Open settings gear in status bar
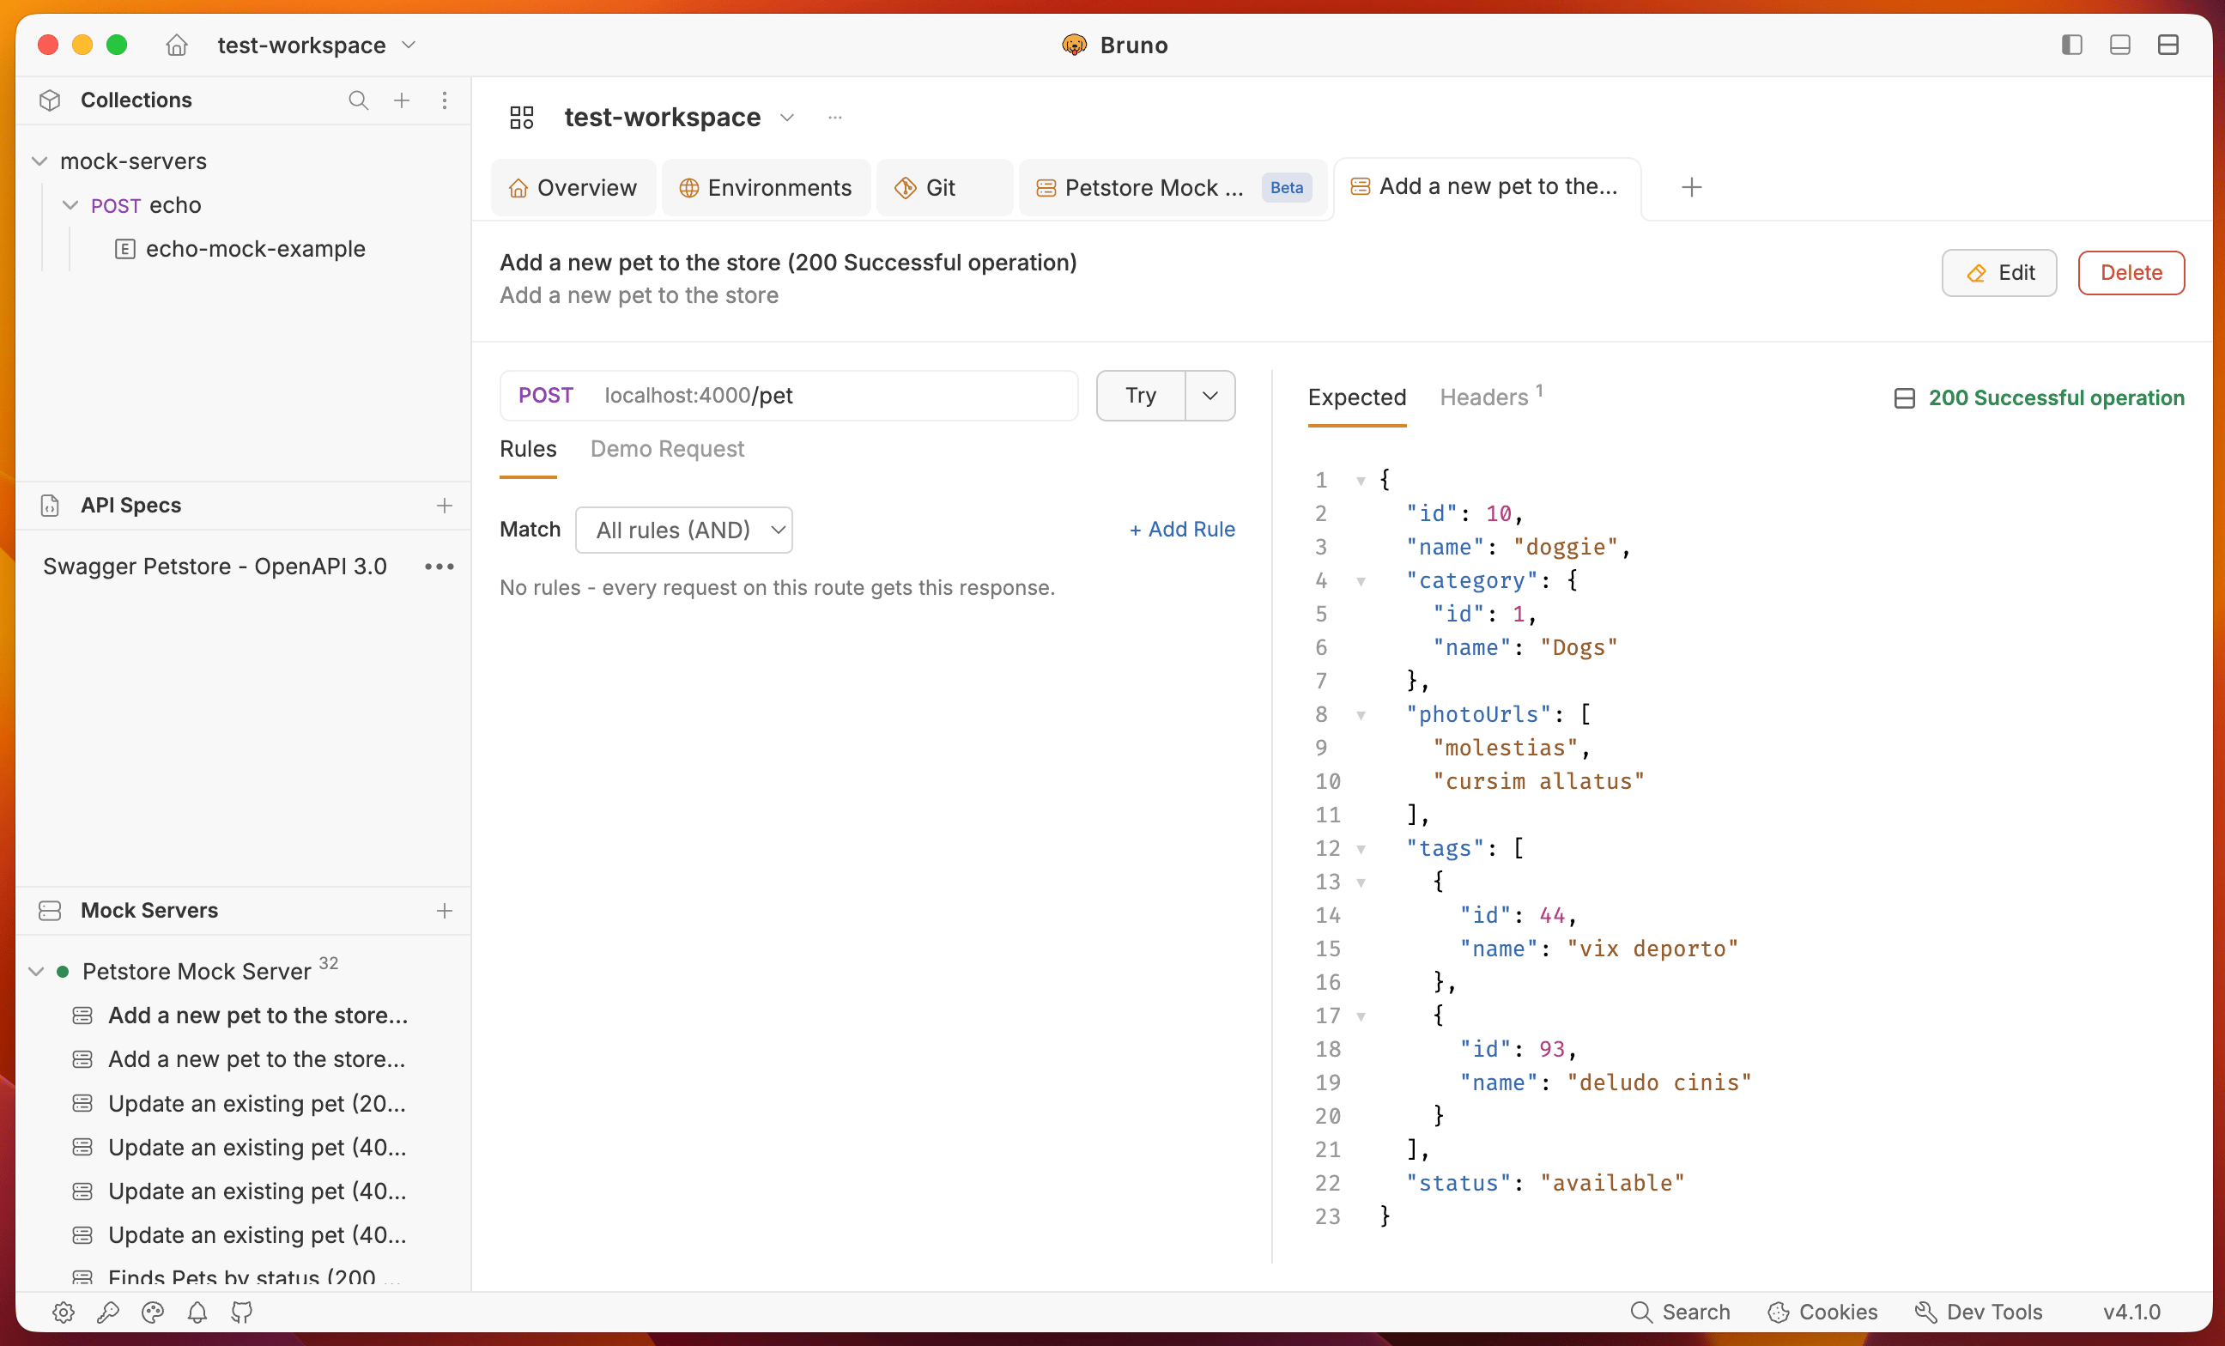The height and width of the screenshot is (1346, 2225). (64, 1313)
